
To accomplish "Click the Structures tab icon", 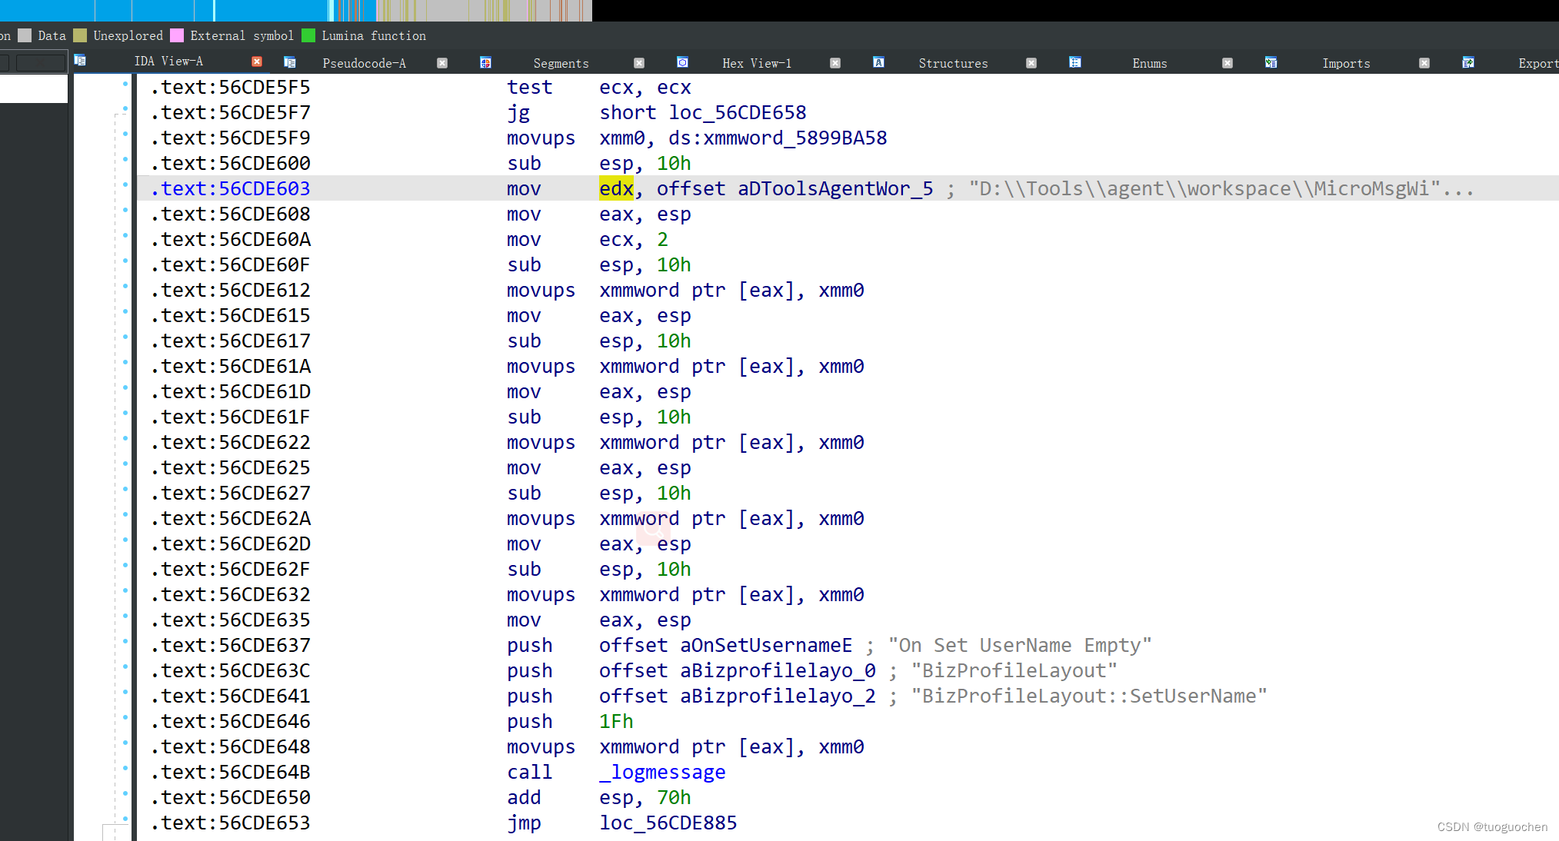I will click(878, 62).
